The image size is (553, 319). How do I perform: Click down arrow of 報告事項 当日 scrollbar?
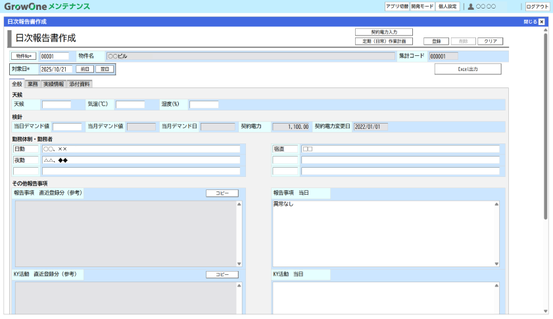point(496,264)
